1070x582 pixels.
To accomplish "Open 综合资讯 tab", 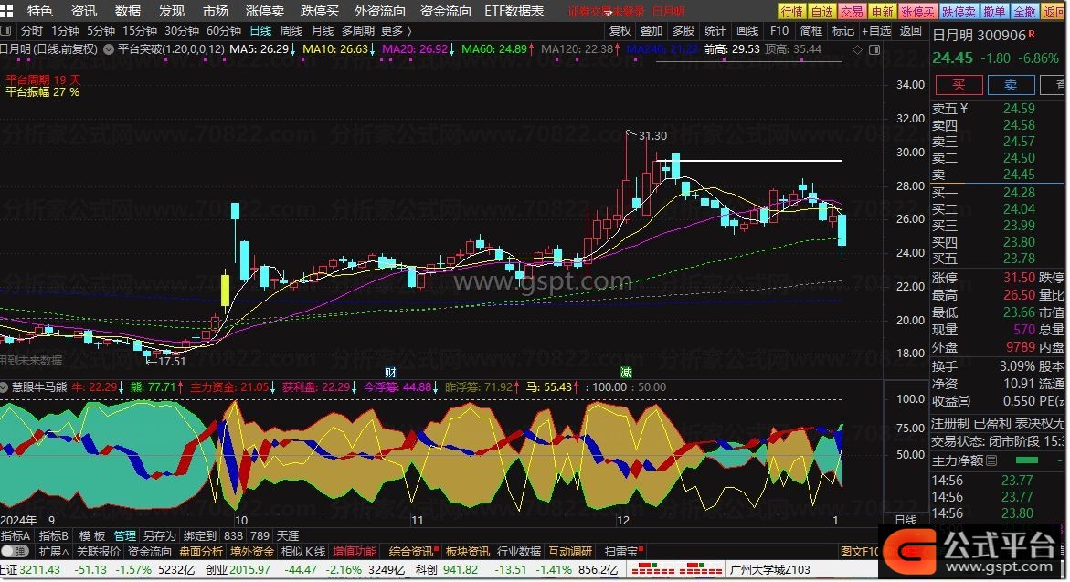I will [413, 551].
